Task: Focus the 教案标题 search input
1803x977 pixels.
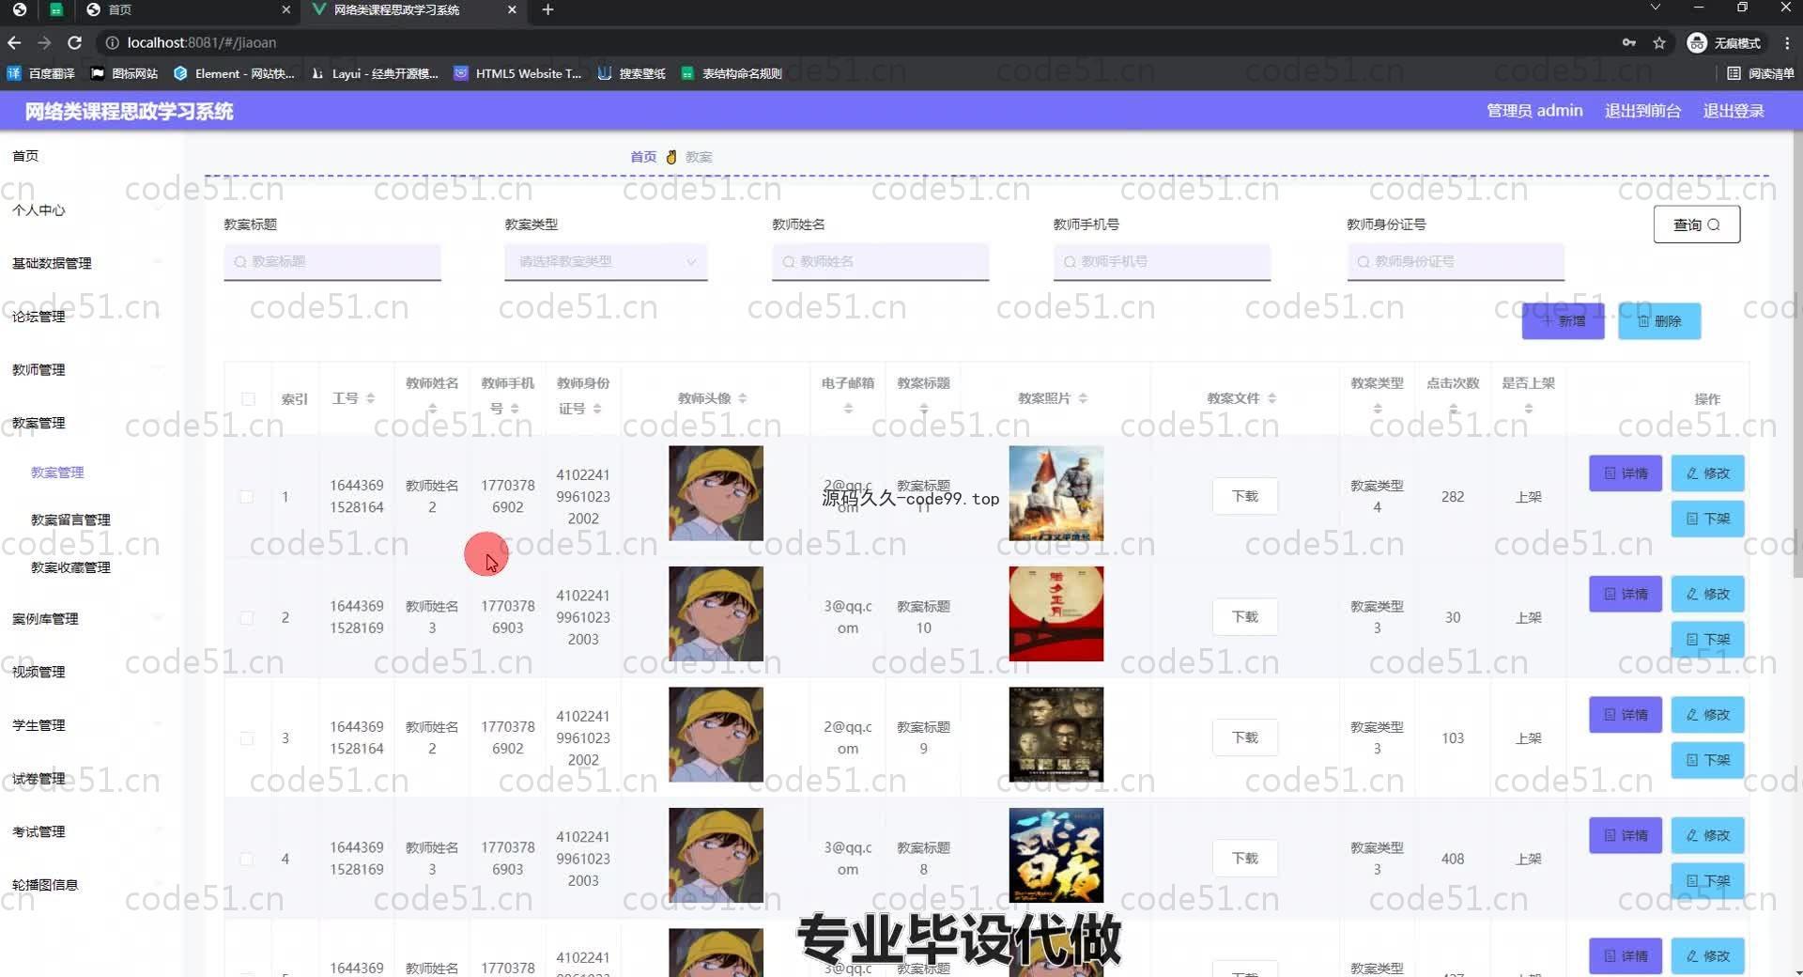Action: coord(332,262)
